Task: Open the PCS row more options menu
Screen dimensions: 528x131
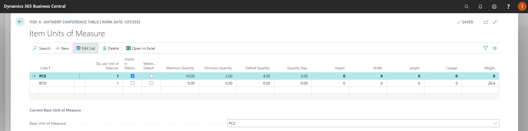Action: [x=80, y=76]
